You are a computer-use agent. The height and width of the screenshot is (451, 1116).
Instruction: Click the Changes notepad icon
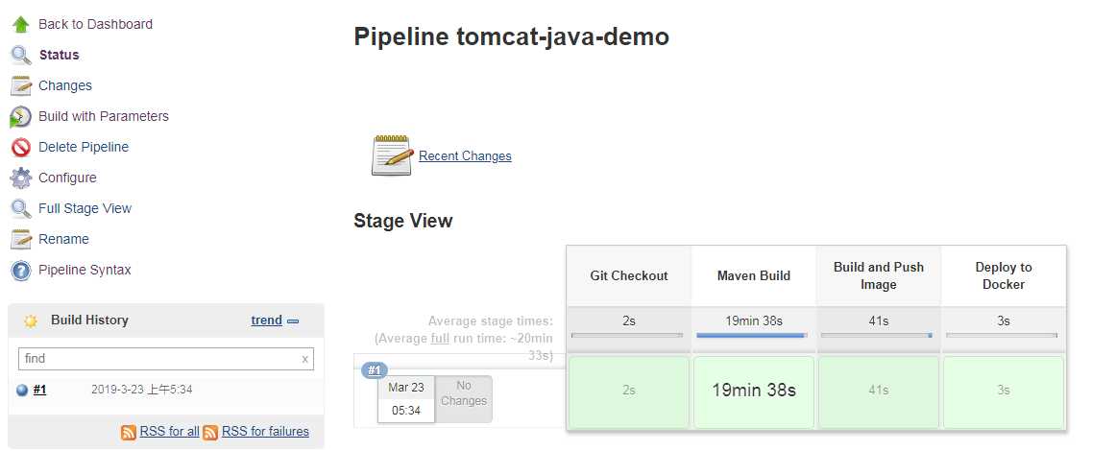coord(20,85)
